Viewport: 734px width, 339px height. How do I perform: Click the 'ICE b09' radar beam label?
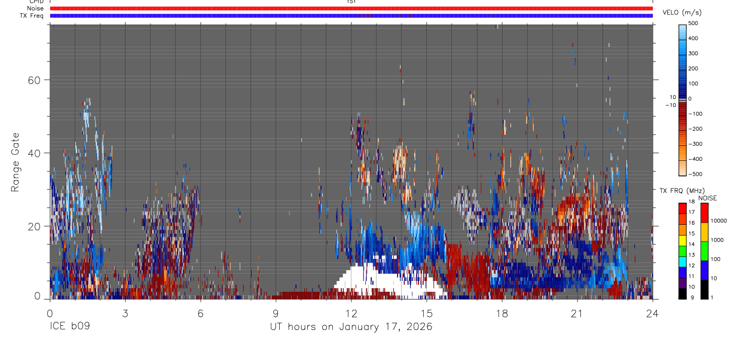(x=69, y=327)
